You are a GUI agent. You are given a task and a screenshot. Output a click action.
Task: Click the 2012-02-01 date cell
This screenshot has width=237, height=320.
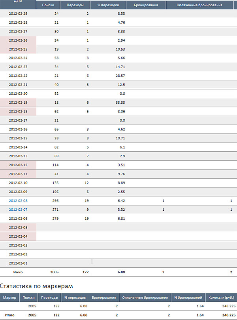pyautogui.click(x=18, y=263)
